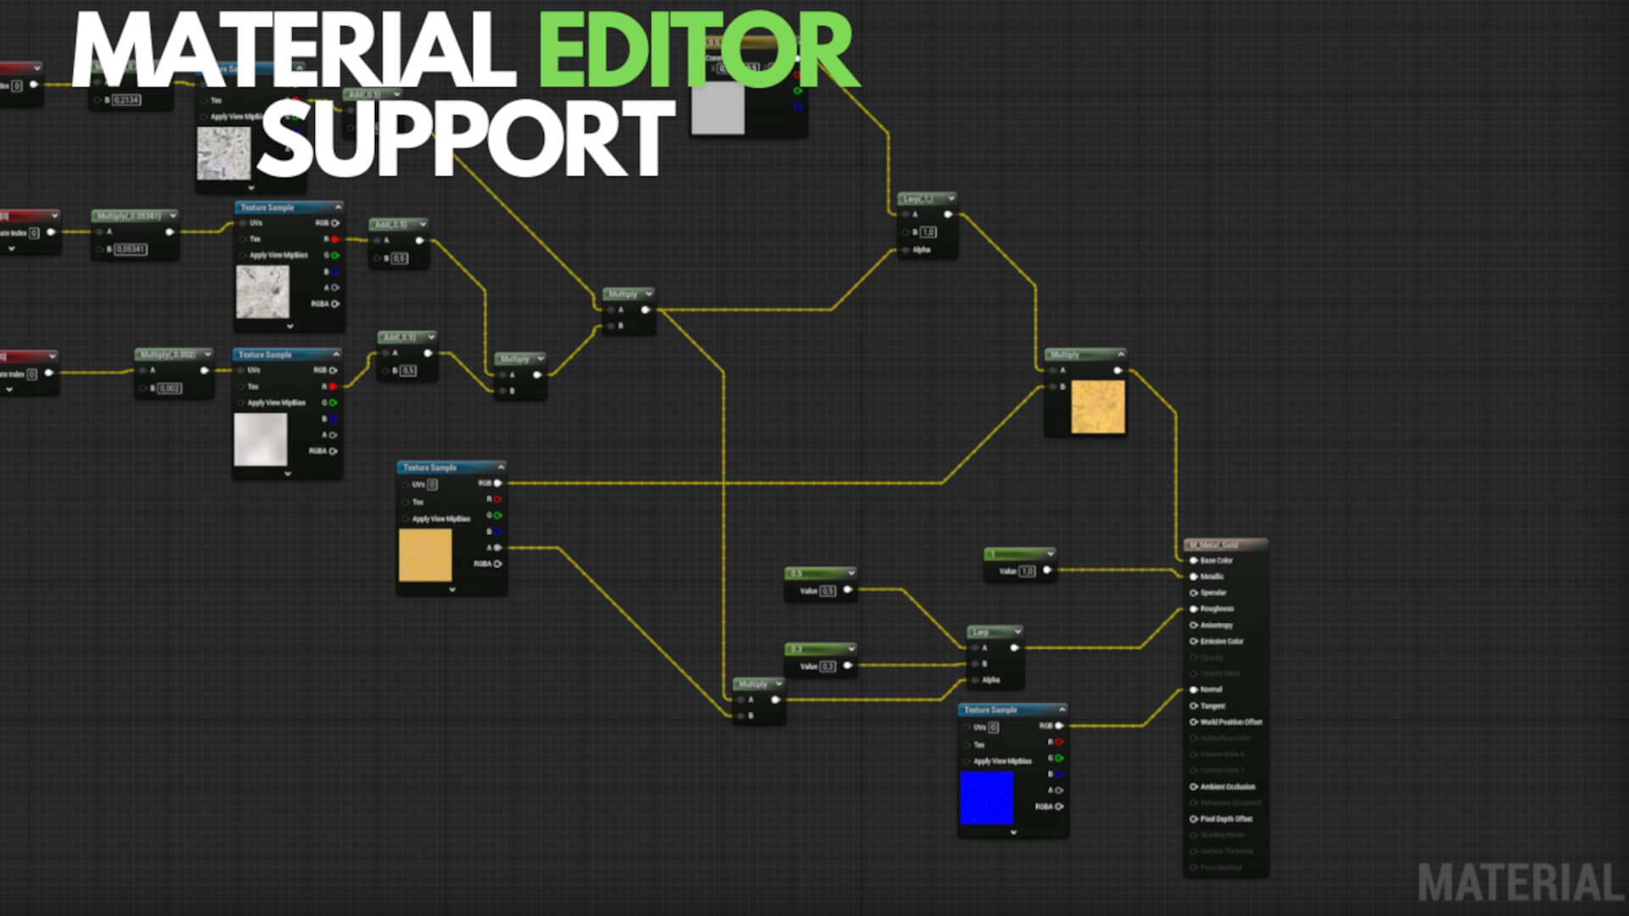Viewport: 1629px width, 916px height.
Task: Click the Anisotropy input pin
Action: click(1194, 625)
